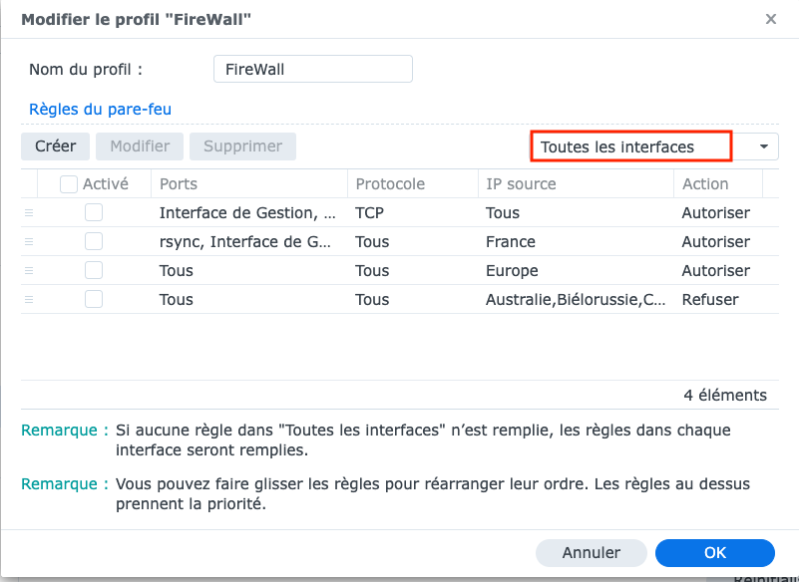The image size is (799, 582).
Task: Click the Annuler button
Action: pos(592,553)
